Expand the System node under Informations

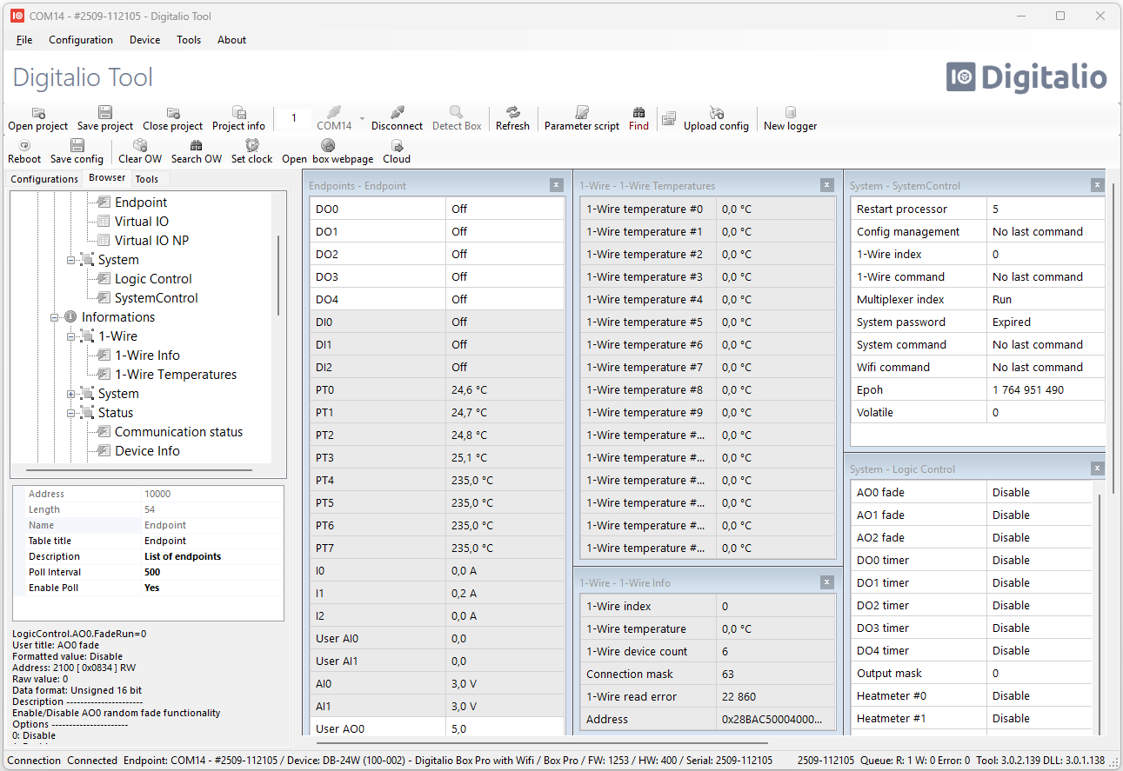tap(70, 394)
